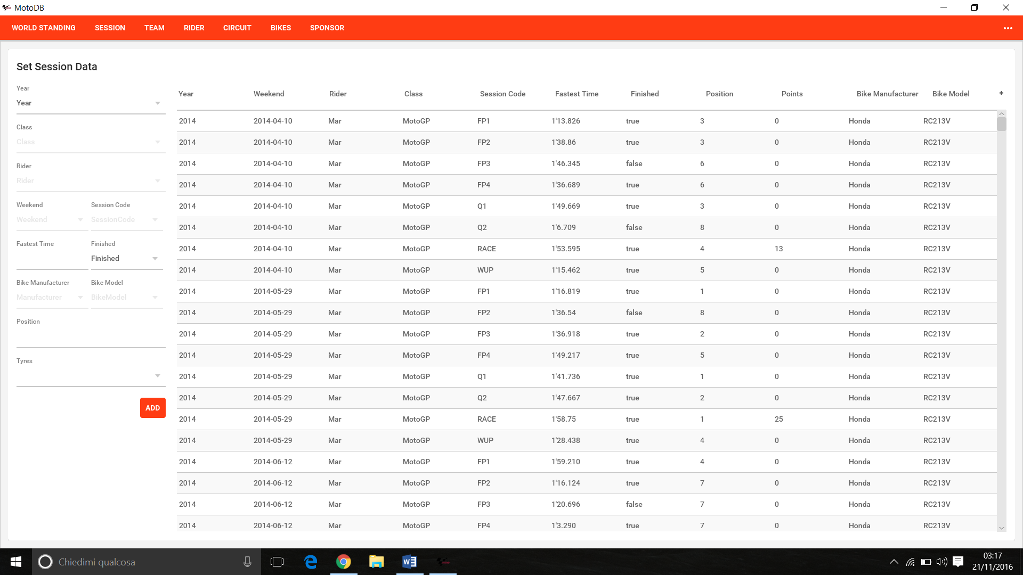Expand the Tyres dropdown
Image resolution: width=1023 pixels, height=575 pixels.
click(91, 376)
